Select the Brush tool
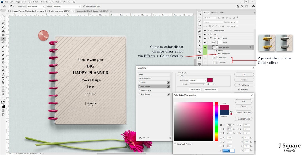This screenshot has height=155, width=305. pyautogui.click(x=3, y=47)
